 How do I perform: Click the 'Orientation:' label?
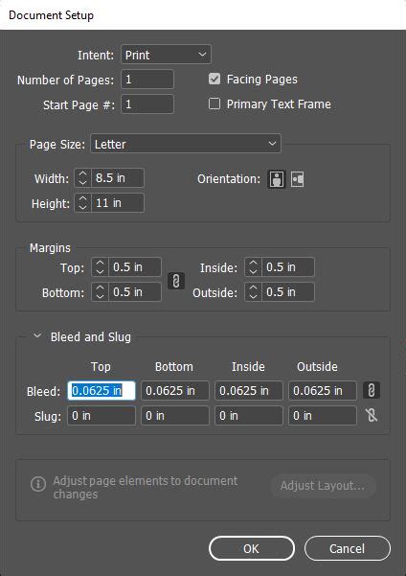(229, 179)
